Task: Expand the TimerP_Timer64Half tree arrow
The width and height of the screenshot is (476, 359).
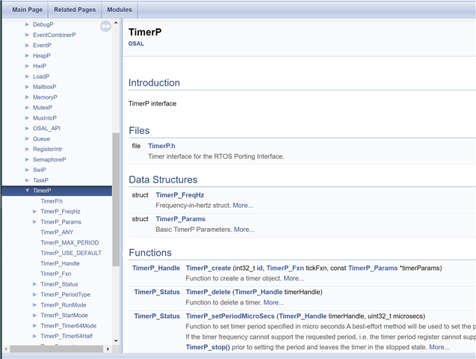Action: 34,336
